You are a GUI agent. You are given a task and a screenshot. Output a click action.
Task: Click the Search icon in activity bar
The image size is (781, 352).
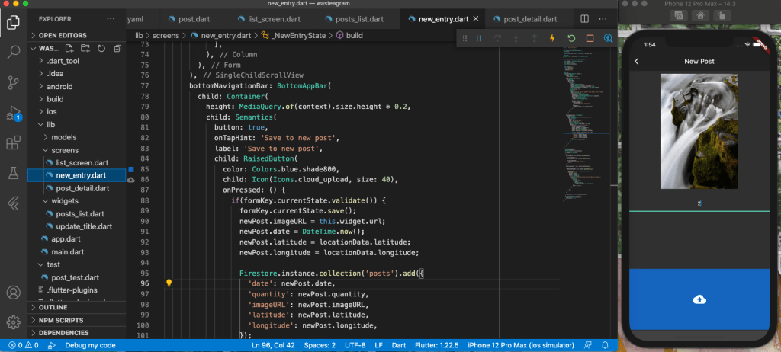[13, 53]
